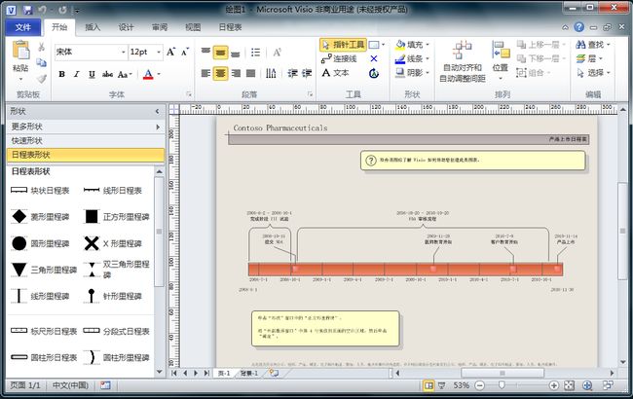633x399 pixels.
Task: Toggle the Pointer Tool button
Action: [x=343, y=45]
